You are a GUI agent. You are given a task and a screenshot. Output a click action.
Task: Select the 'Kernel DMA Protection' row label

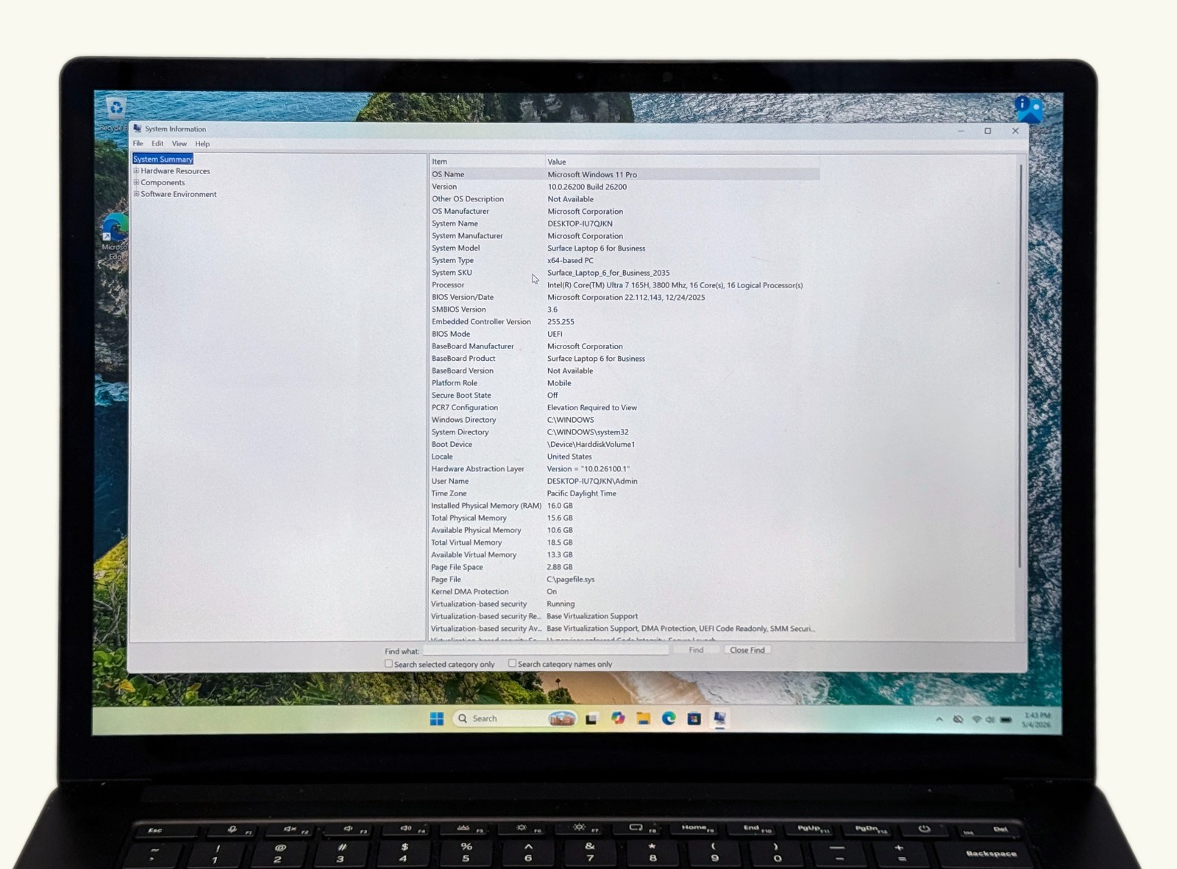click(469, 591)
